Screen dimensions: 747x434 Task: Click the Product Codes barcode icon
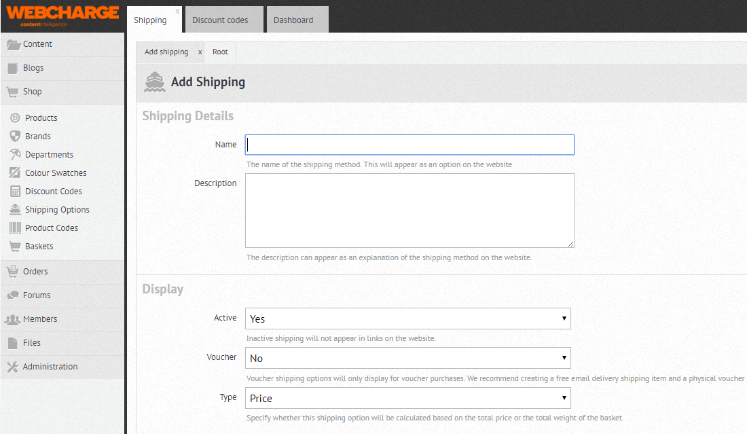click(15, 228)
